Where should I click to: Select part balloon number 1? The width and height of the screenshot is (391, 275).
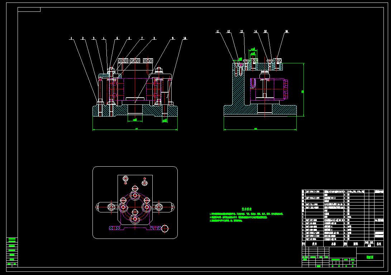pos(71,38)
